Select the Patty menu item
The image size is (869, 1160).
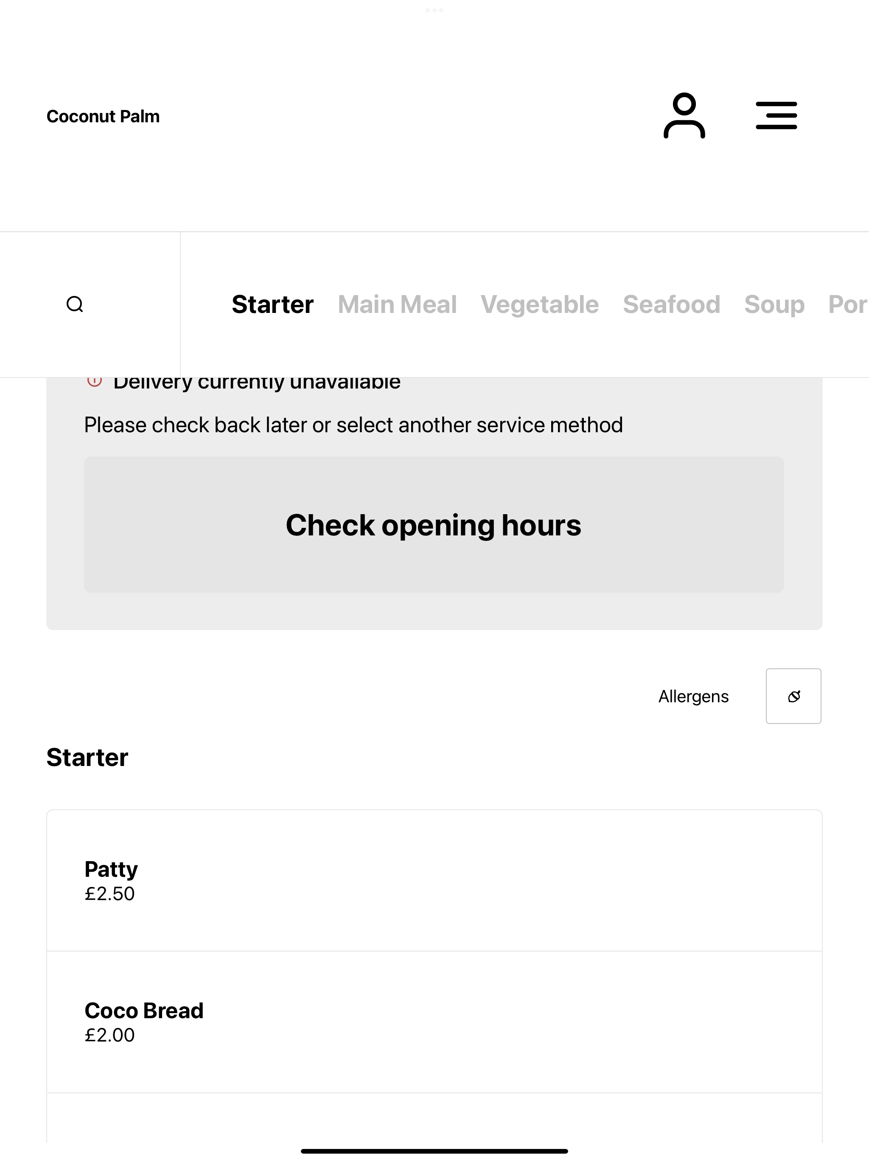tap(434, 881)
